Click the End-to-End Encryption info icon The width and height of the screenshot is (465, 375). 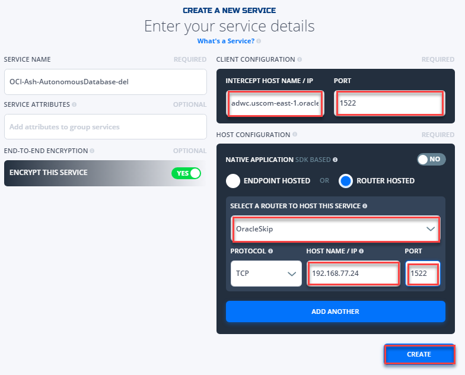[92, 151]
